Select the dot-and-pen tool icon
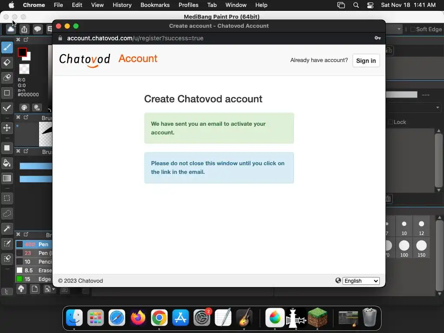 pos(7,108)
